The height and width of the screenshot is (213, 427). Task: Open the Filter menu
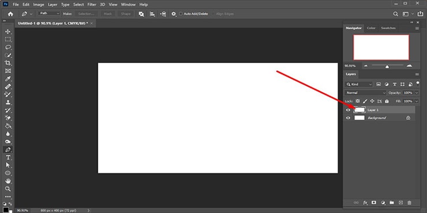(92, 5)
